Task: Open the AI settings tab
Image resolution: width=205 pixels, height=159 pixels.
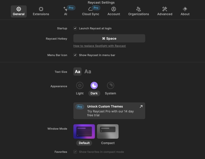Action: click(x=66, y=11)
